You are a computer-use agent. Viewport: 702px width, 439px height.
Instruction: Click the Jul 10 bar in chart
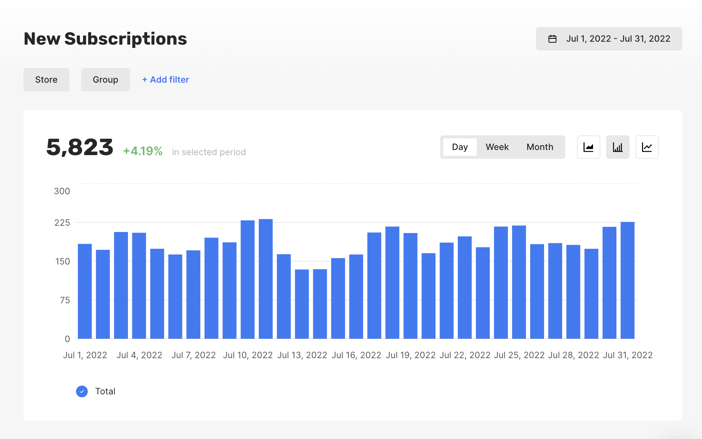click(x=248, y=279)
